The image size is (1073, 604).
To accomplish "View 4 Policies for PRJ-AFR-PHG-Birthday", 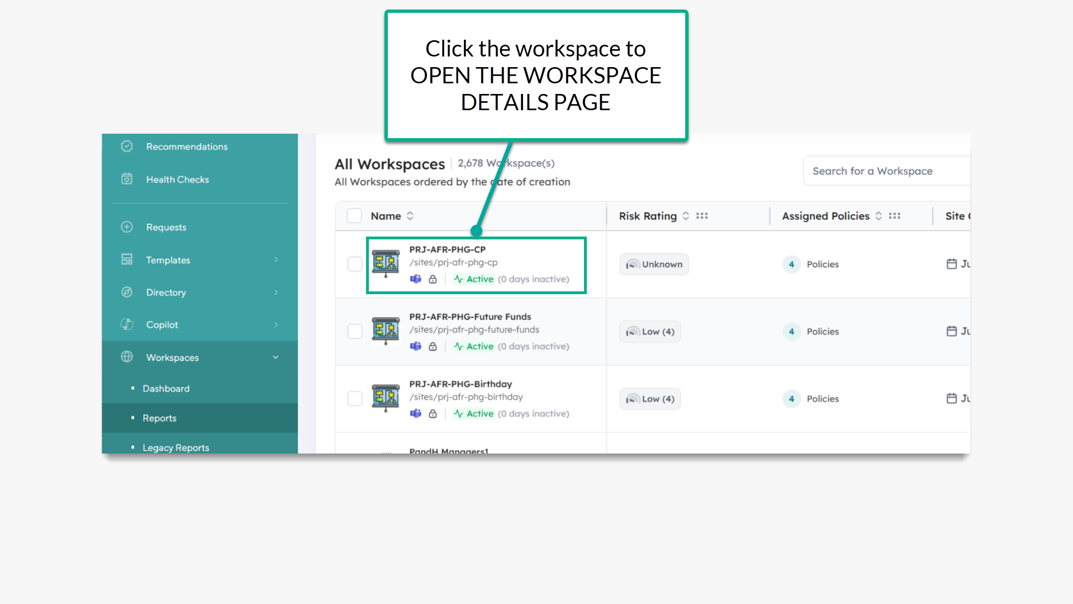I will coord(811,398).
